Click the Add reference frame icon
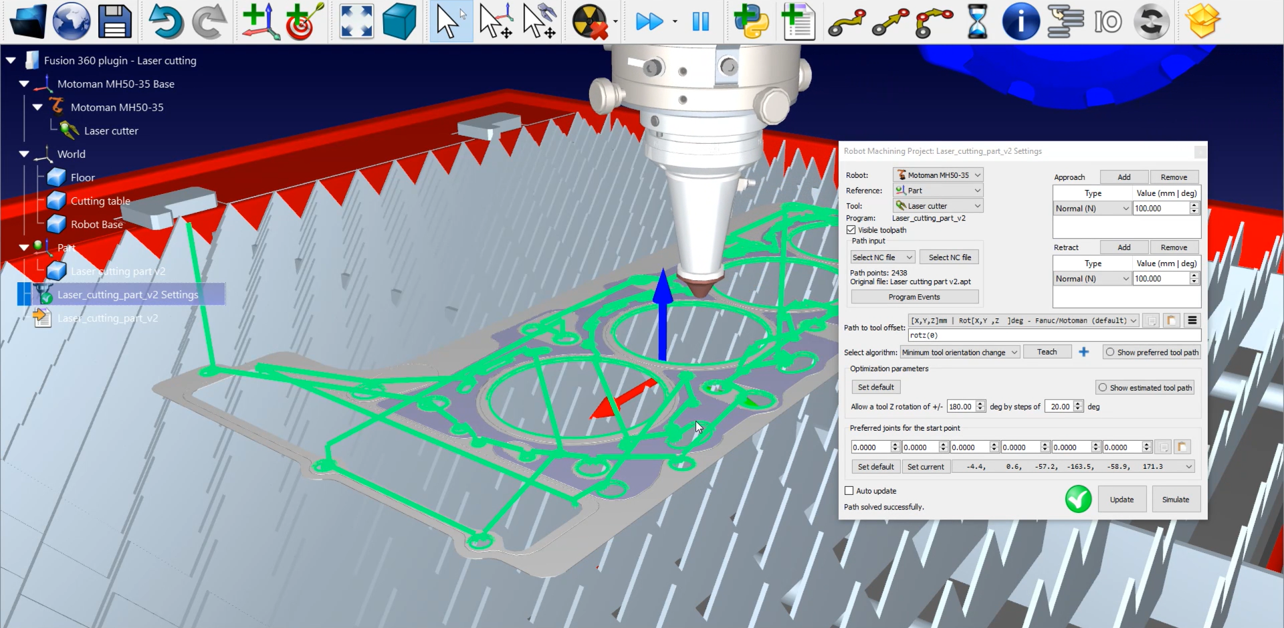1284x628 pixels. 260,21
